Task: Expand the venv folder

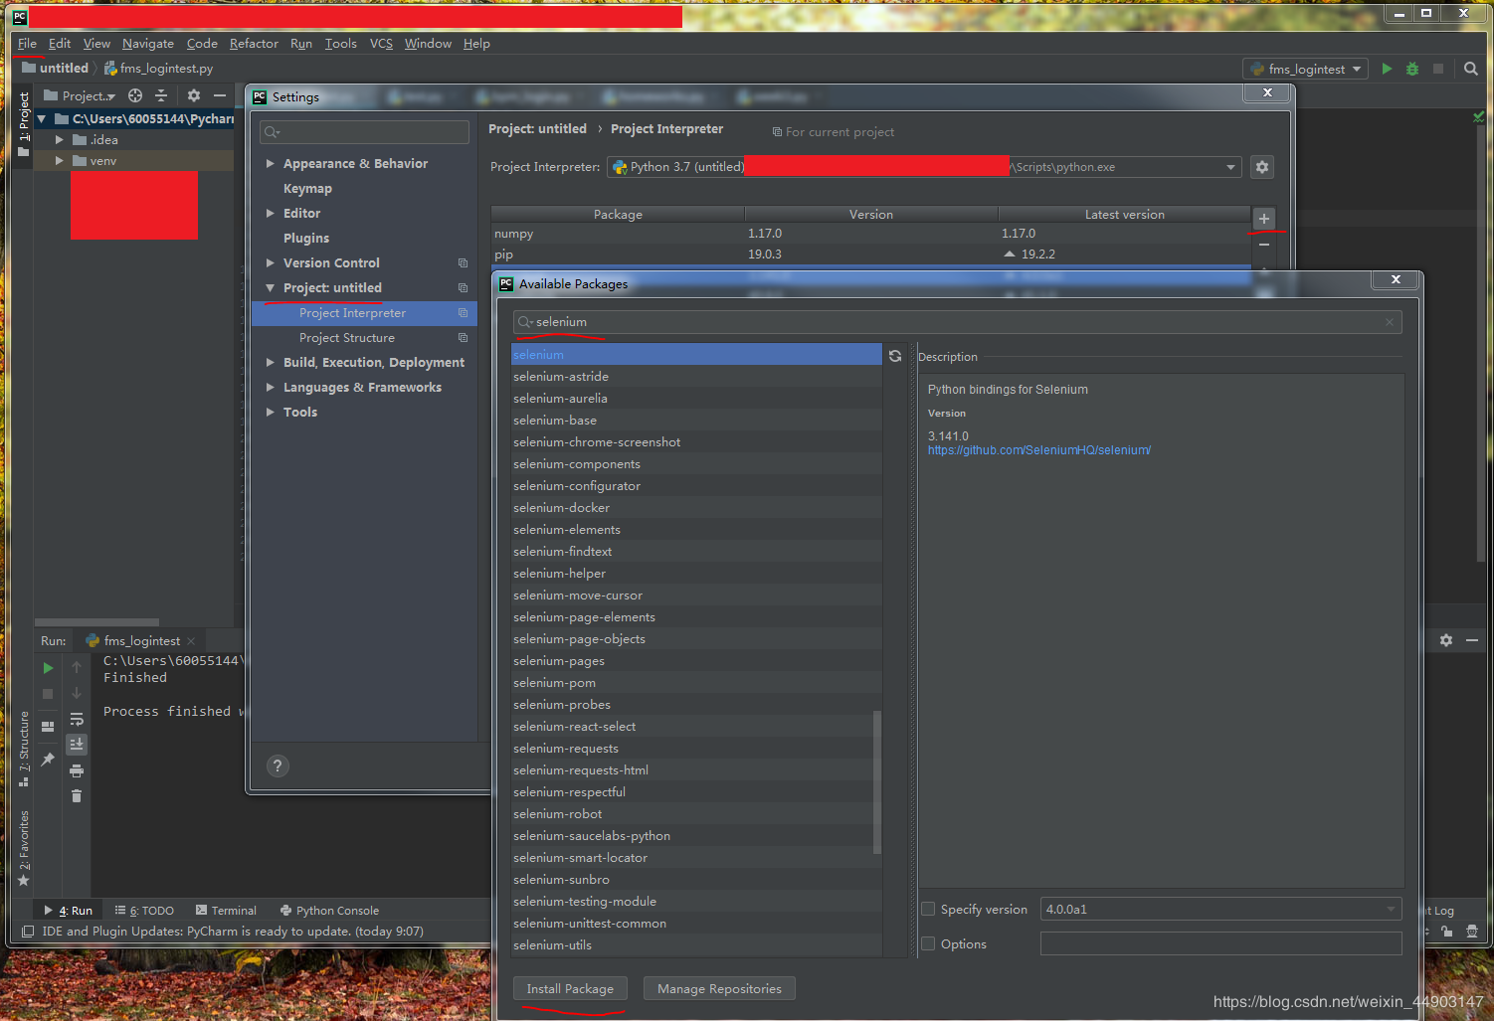Action: point(60,160)
